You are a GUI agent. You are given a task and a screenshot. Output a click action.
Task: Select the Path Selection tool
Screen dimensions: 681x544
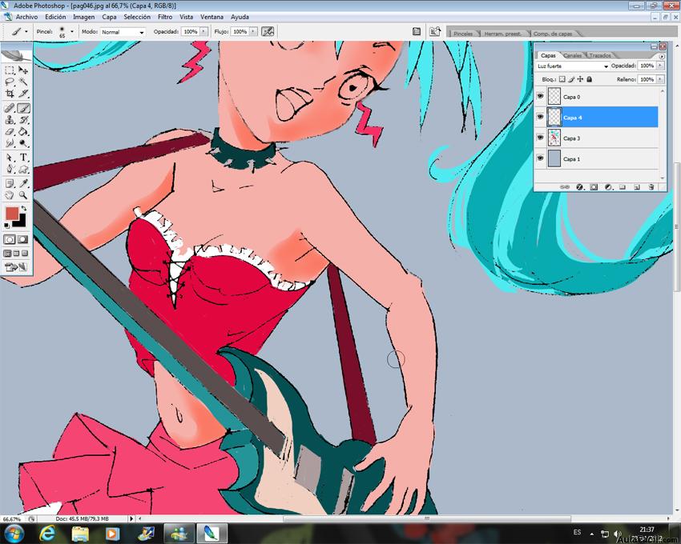[x=10, y=158]
